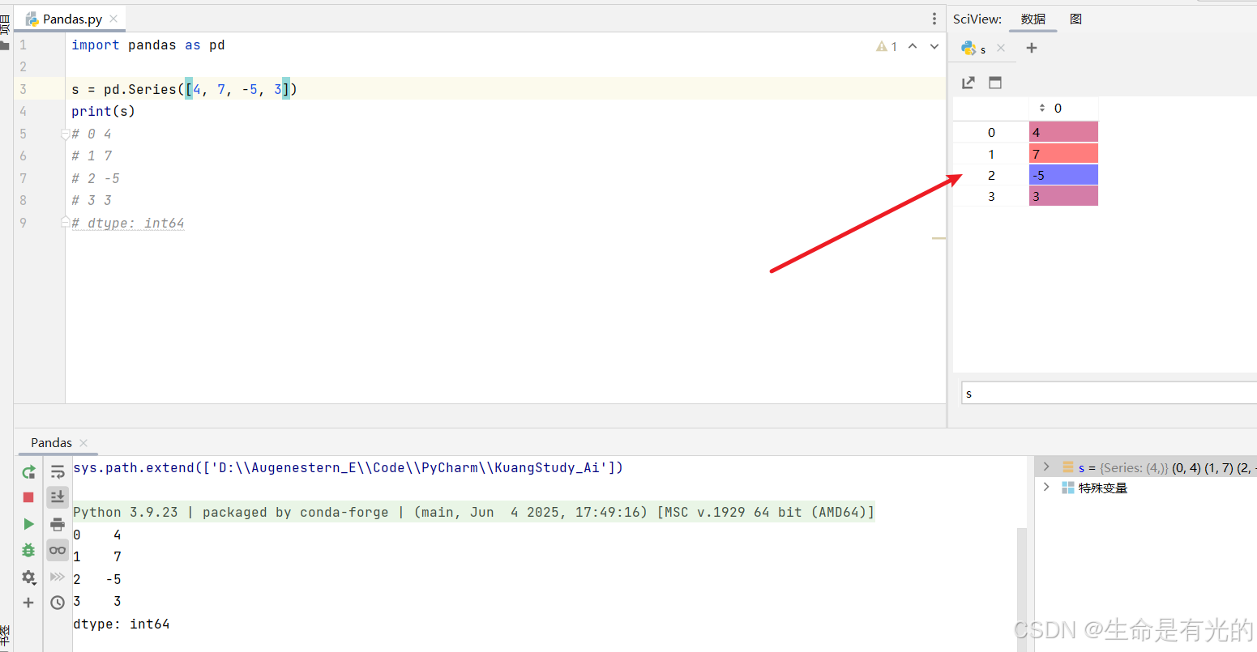Click fold end marker at line 9
1257x652 pixels.
click(66, 222)
